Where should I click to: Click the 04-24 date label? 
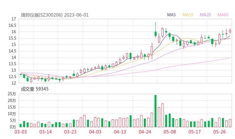pyautogui.click(x=145, y=132)
